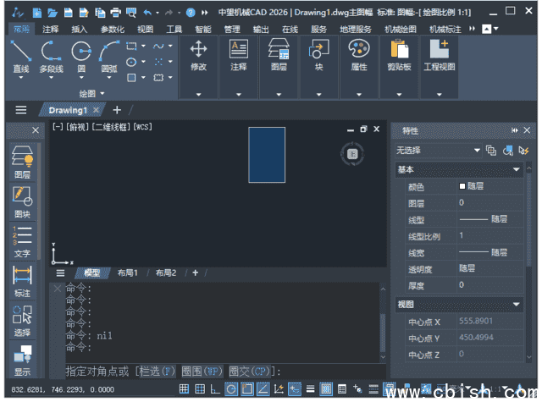
Task: Open the undo history dropdown arrow
Action: (x=158, y=13)
